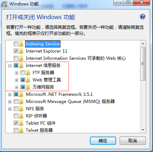Click the 万维网服务 folder icon

[28, 87]
